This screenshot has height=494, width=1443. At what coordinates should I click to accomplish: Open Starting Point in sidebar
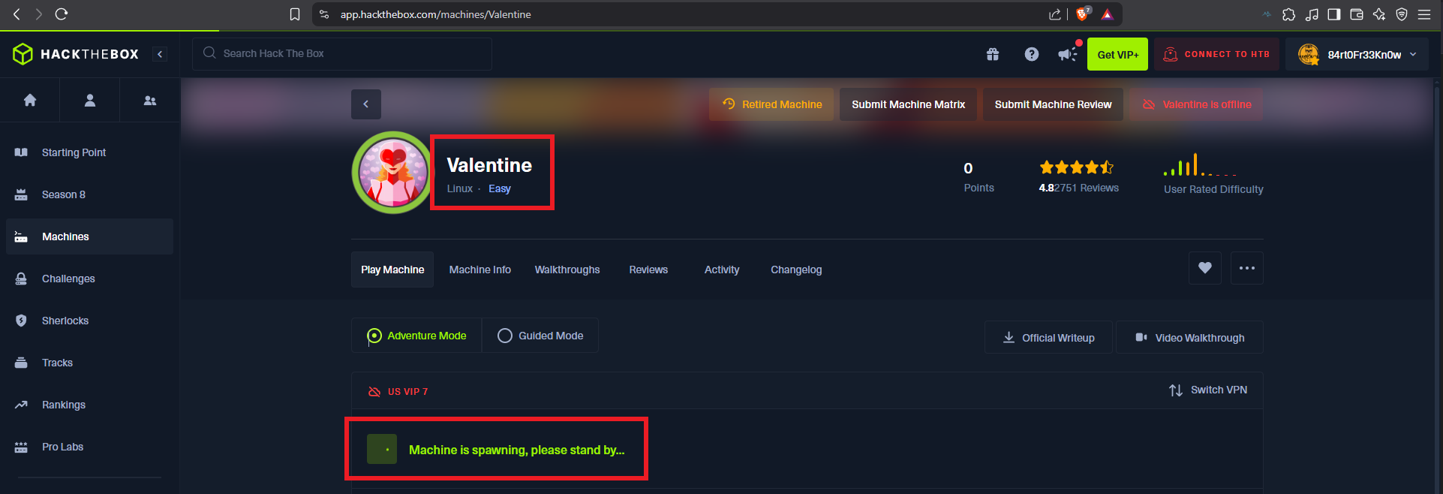89,152
